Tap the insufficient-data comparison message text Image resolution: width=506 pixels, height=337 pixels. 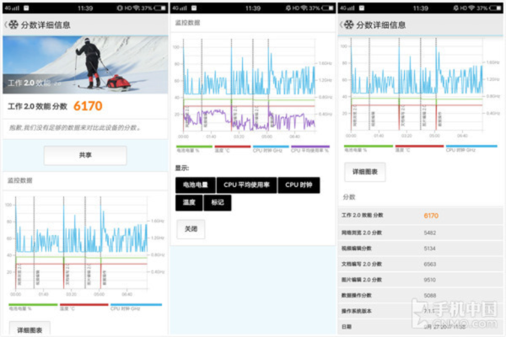coord(75,128)
